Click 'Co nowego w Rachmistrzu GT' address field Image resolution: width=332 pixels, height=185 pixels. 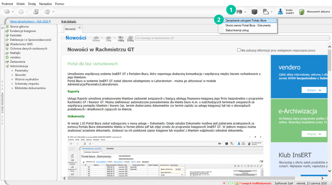(x=232, y=38)
